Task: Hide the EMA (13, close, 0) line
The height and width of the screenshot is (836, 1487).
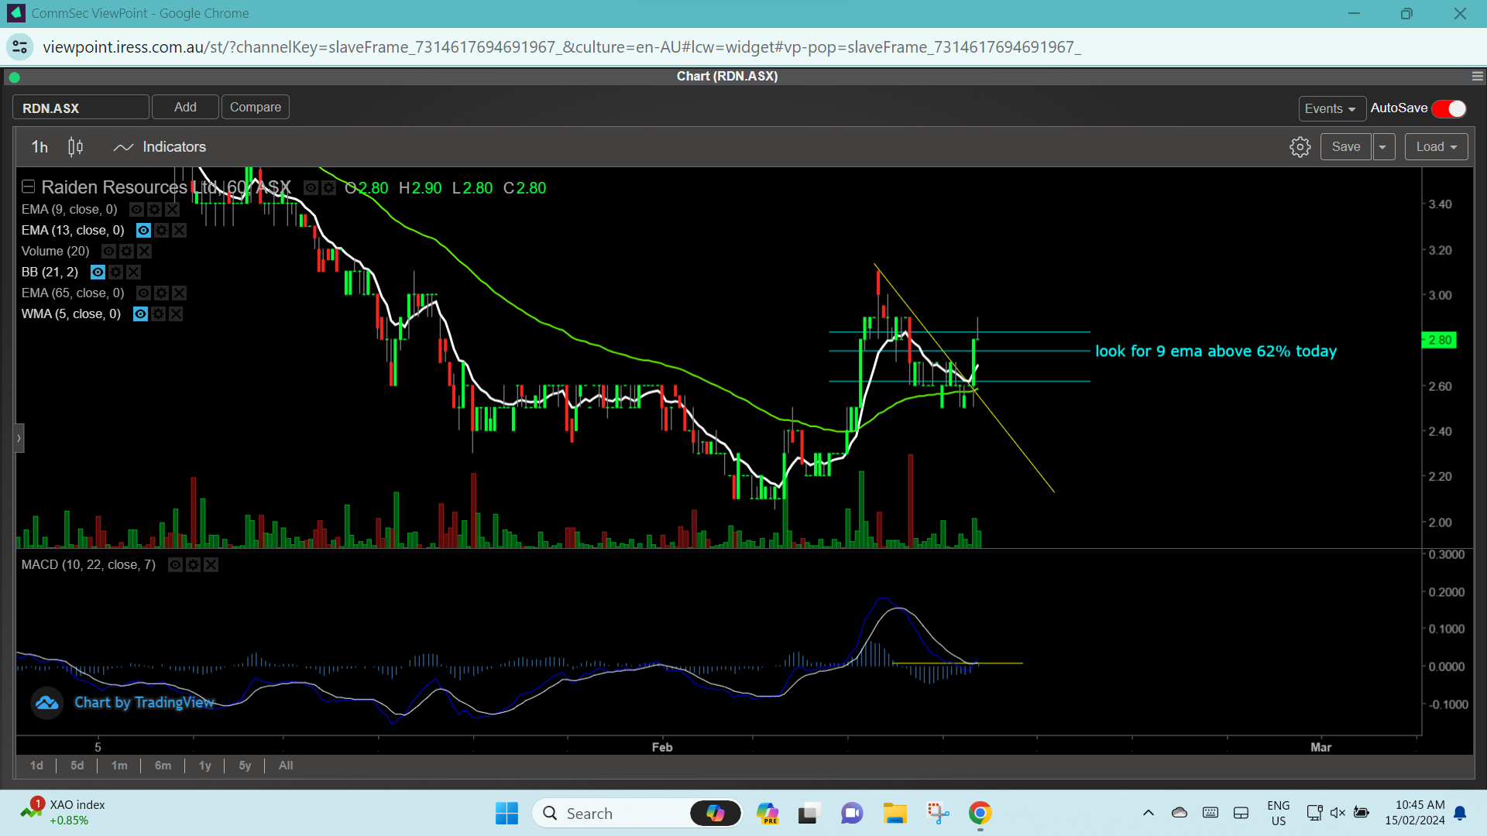Action: click(x=143, y=230)
